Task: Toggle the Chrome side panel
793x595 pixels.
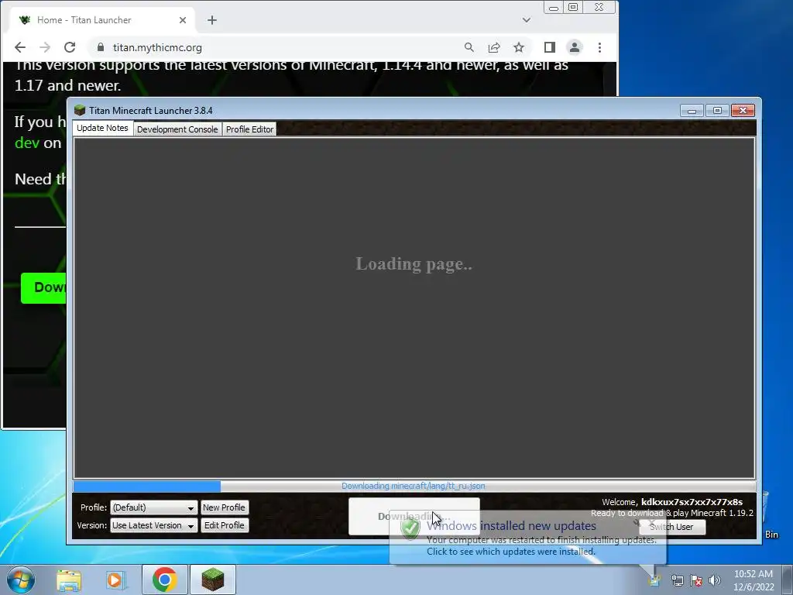Action: point(550,47)
